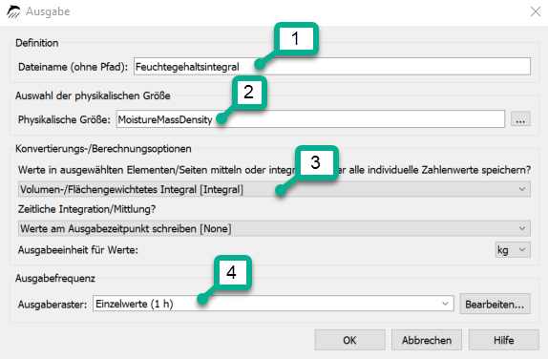Click the 'Zeitliche Integration/Mittlung?' label
The image size is (548, 359).
[87, 209]
